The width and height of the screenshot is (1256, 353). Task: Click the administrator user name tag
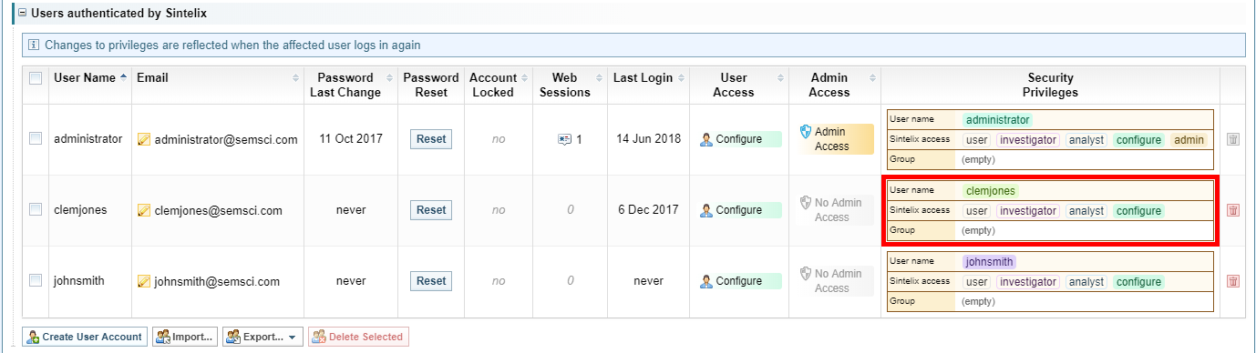coord(998,120)
